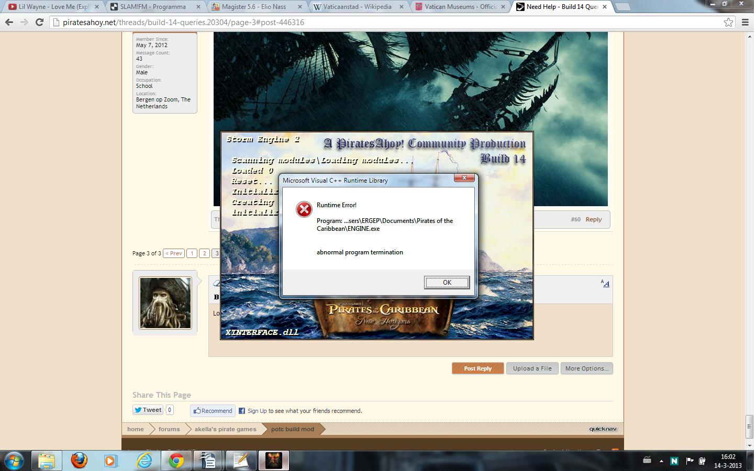
Task: Click the eraser remove-formatting icon in the editor
Action: (x=217, y=283)
